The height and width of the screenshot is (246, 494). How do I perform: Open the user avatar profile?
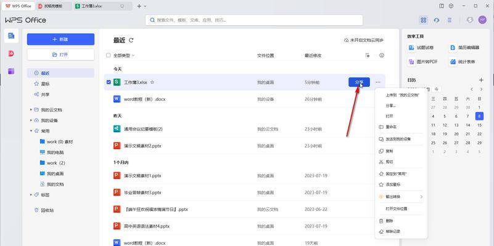[482, 20]
